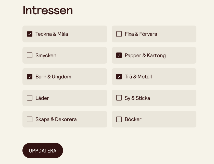Click the "Läder" label text
The width and height of the screenshot is (214, 164).
click(x=42, y=98)
